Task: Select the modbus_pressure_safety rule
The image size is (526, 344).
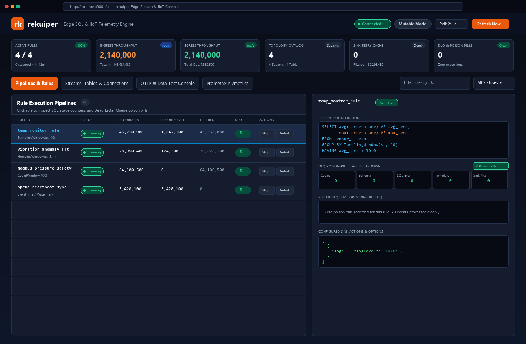Action: pyautogui.click(x=45, y=168)
